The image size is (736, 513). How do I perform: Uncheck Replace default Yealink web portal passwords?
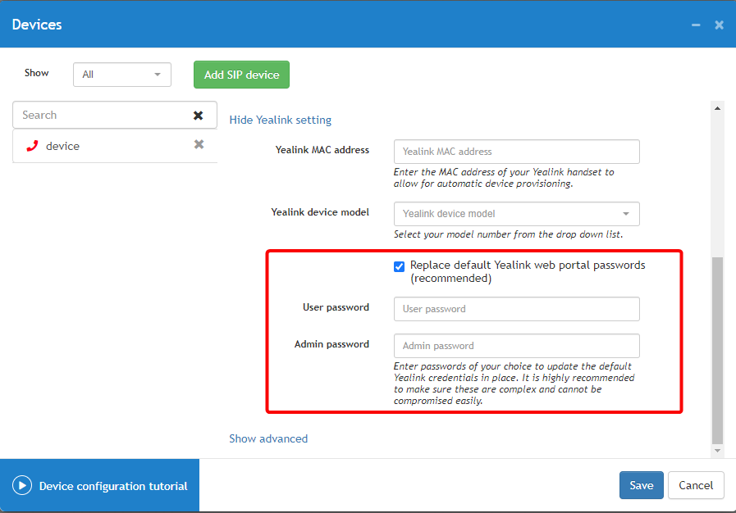[x=399, y=266]
